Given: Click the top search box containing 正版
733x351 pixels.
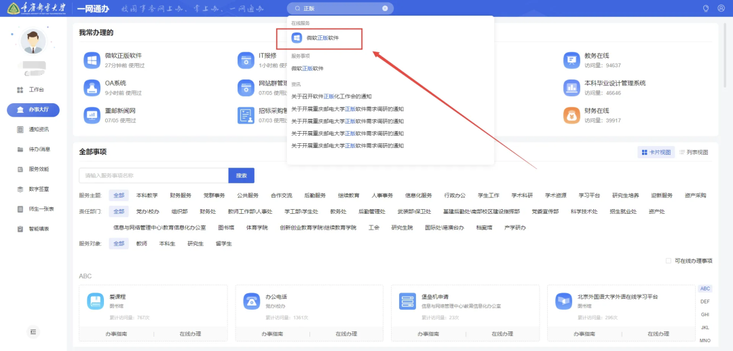Looking at the screenshot, I should coord(340,8).
